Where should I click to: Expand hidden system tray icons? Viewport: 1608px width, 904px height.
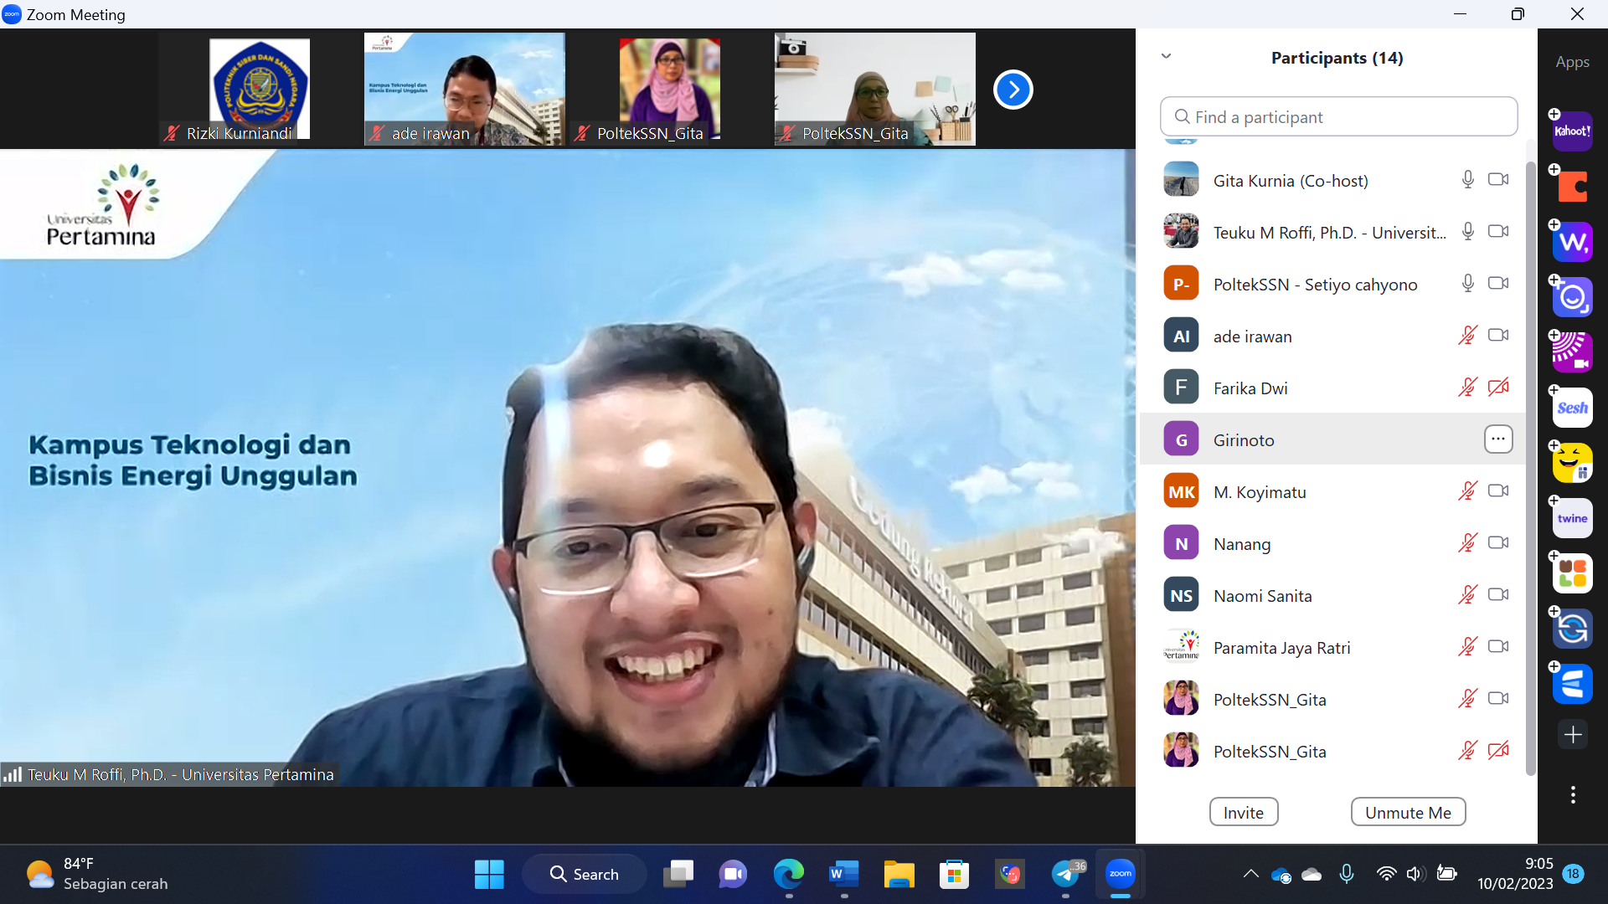tap(1250, 874)
